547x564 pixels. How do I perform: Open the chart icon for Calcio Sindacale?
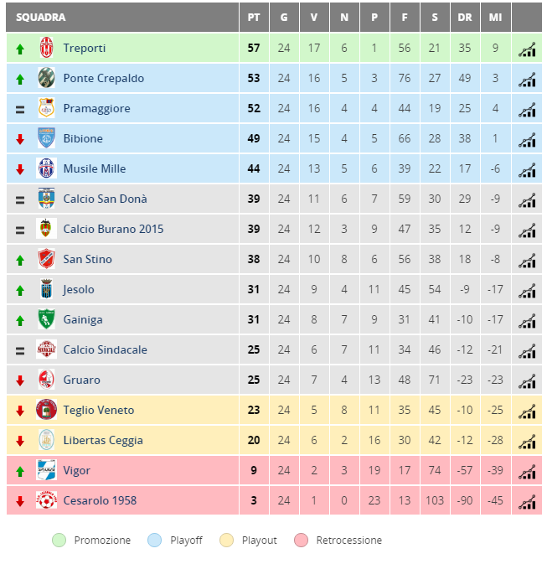(x=527, y=351)
